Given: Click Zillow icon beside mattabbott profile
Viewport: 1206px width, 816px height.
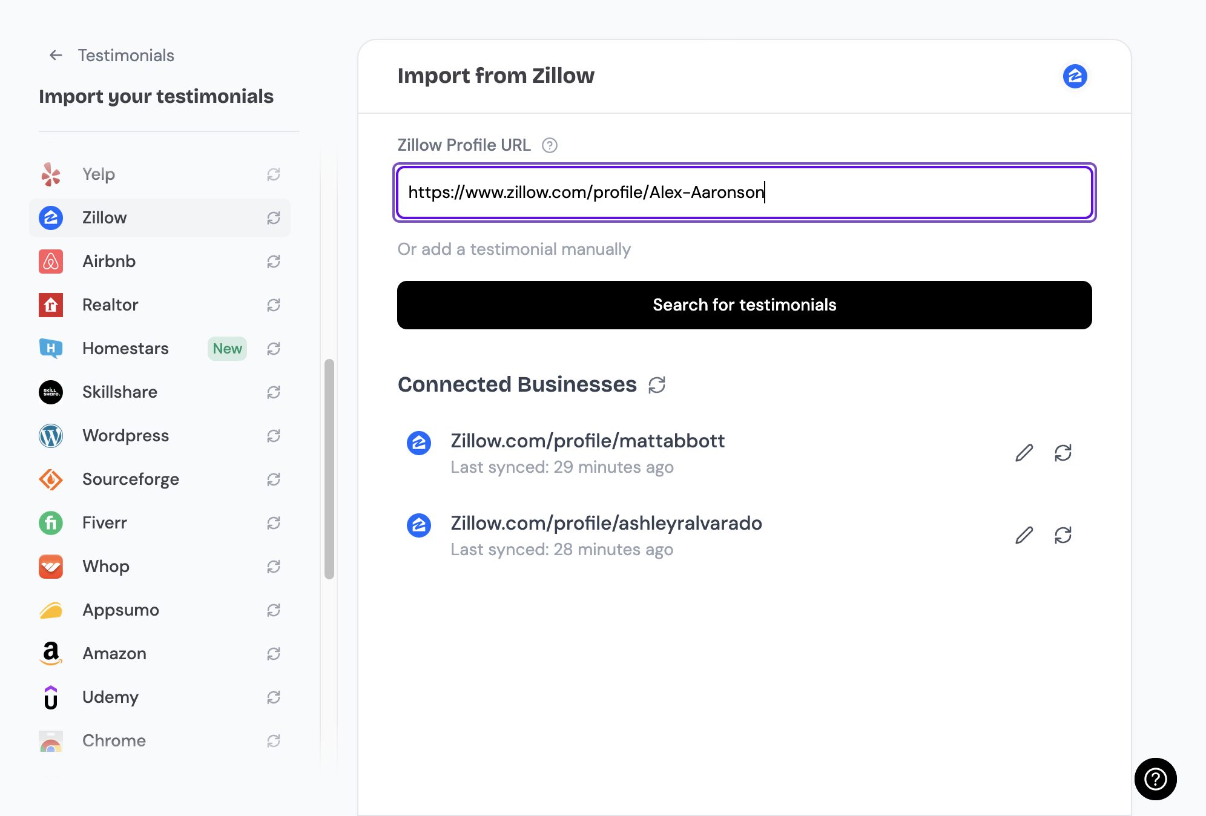Looking at the screenshot, I should click(419, 443).
